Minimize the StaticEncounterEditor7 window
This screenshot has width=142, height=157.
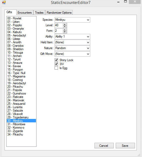click(118, 2)
